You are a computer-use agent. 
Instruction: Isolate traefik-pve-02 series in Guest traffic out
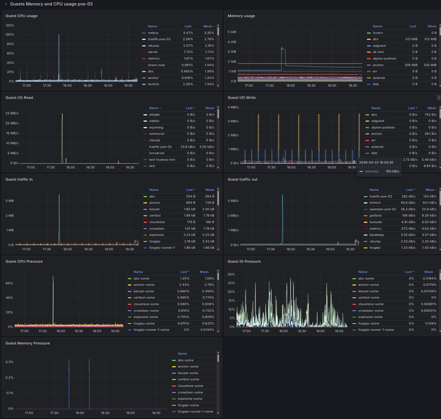click(380, 197)
